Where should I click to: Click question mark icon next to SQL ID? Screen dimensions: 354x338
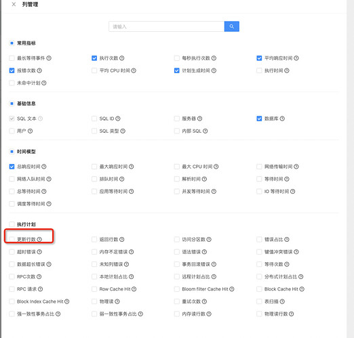point(118,119)
